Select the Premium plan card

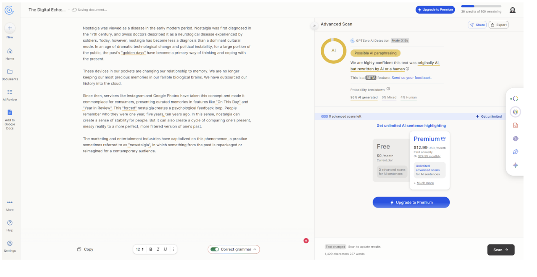(x=430, y=161)
